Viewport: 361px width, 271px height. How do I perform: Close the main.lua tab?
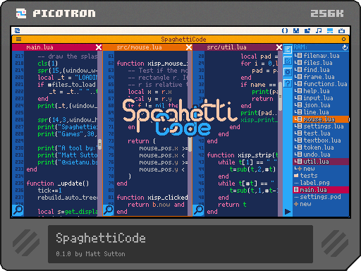(99, 47)
